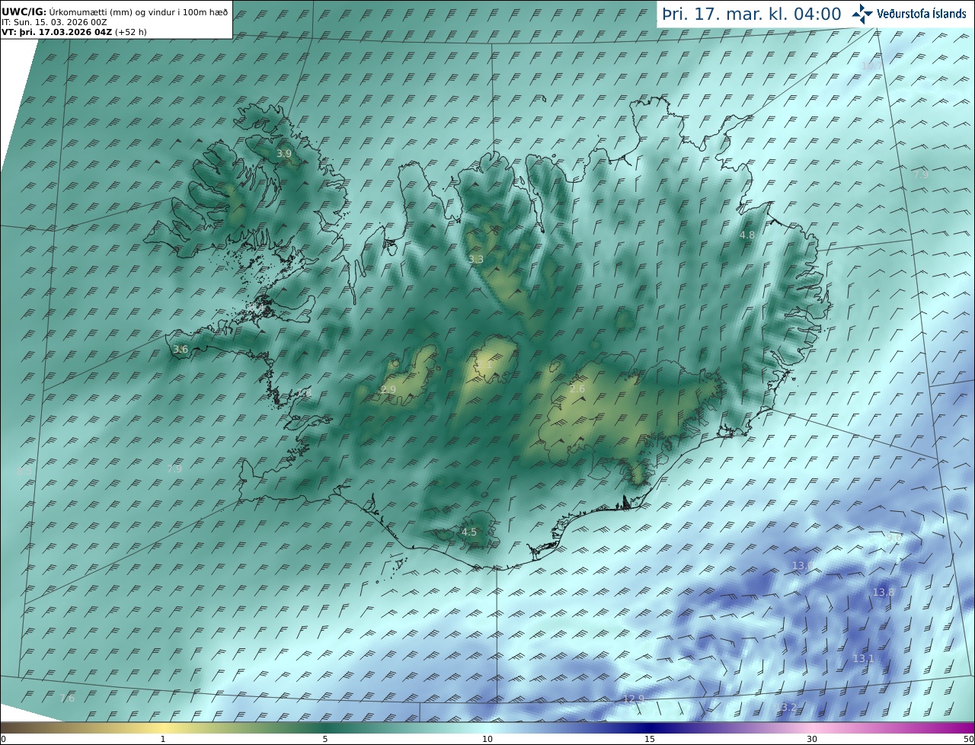The height and width of the screenshot is (745, 975).
Task: Click the colour scale tick label 1
Action: 163,739
